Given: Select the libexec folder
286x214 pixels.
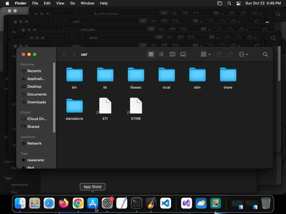Looking at the screenshot, I should click(136, 78).
